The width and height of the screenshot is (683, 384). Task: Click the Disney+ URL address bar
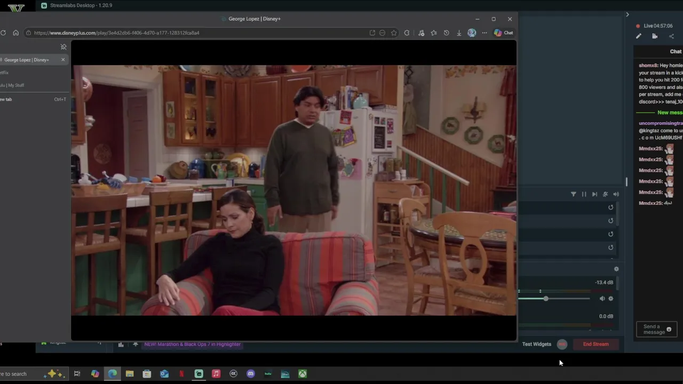[x=197, y=33]
